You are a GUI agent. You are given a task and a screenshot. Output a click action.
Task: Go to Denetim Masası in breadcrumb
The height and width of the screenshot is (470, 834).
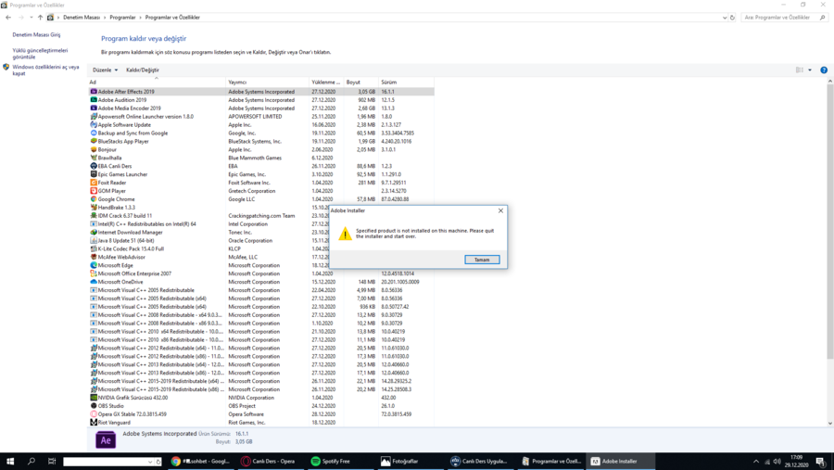[82, 18]
